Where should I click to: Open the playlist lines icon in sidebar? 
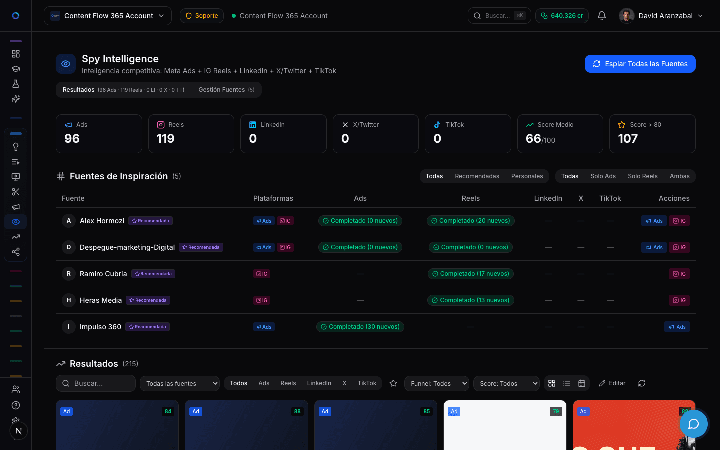point(16,162)
